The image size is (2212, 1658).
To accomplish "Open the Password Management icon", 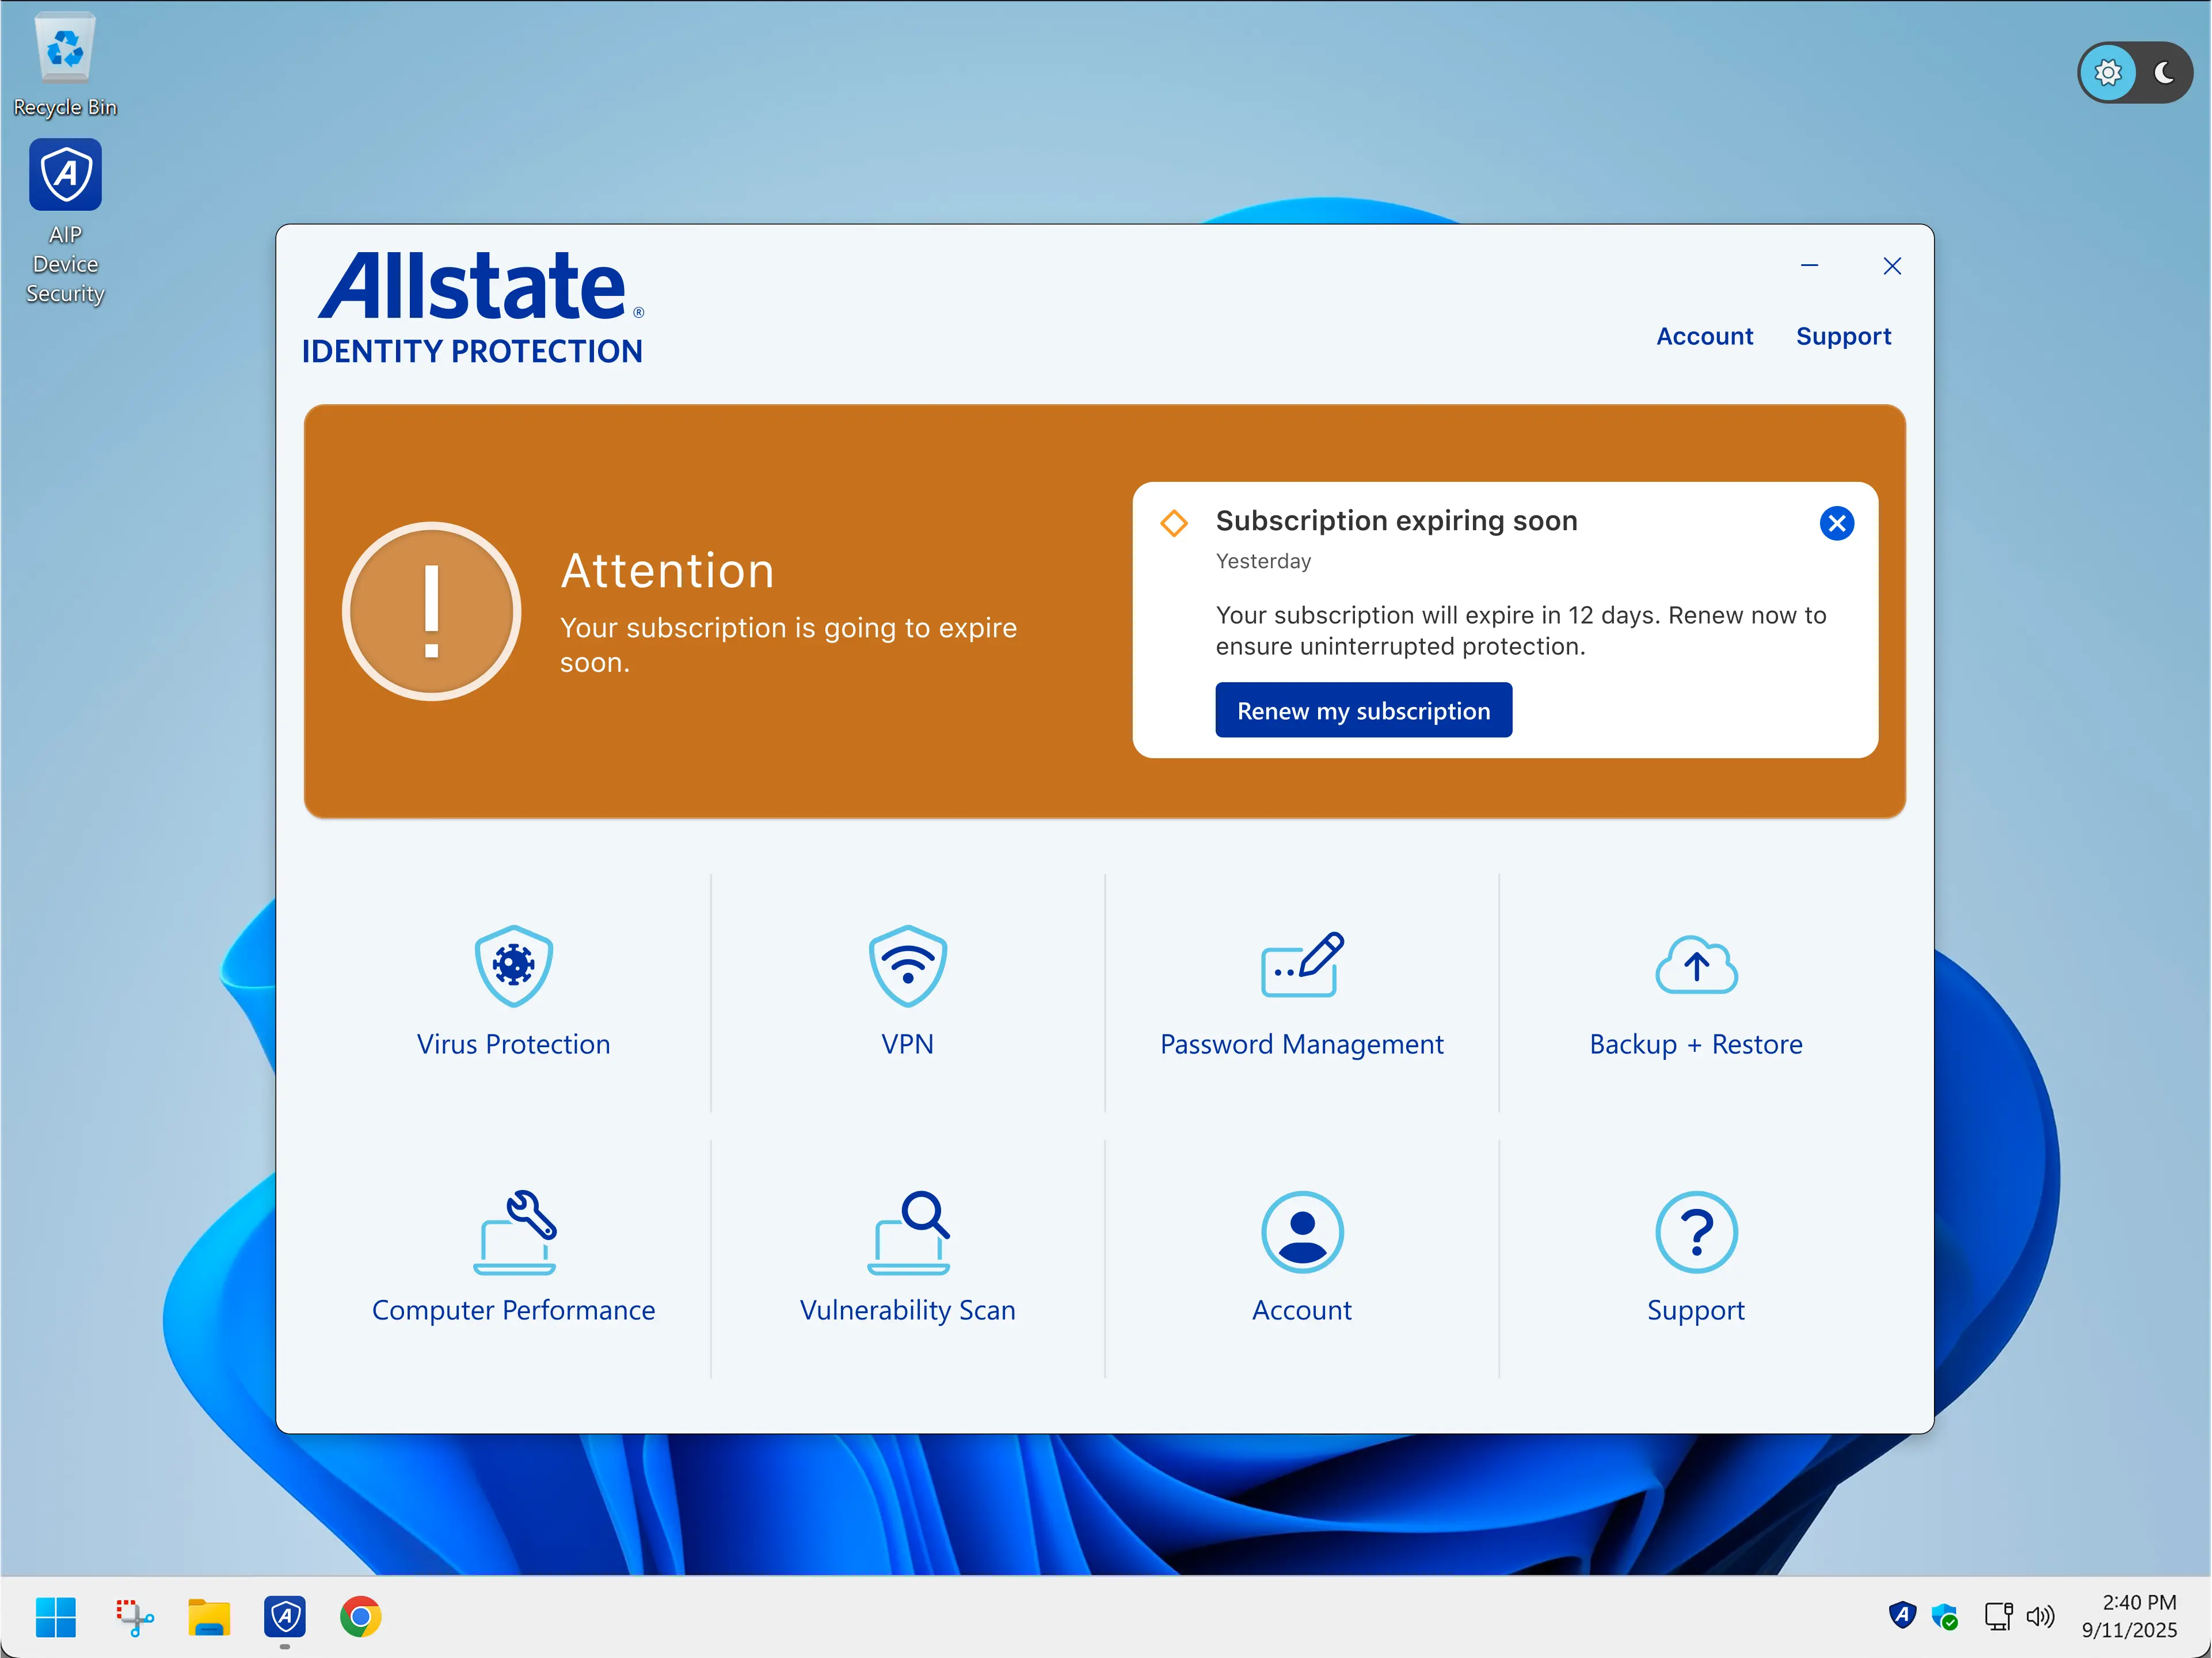I will pos(1302,965).
